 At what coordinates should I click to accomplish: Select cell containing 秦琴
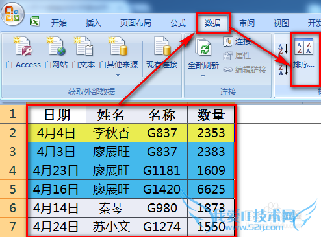[x=111, y=208]
